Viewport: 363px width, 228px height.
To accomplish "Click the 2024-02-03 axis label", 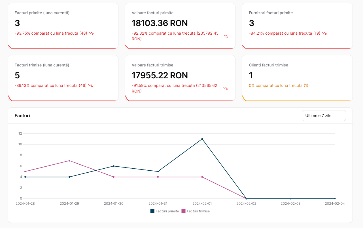I will pyautogui.click(x=290, y=204).
